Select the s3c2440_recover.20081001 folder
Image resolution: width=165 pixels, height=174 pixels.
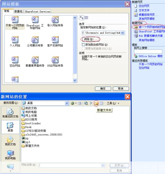tap(42, 135)
